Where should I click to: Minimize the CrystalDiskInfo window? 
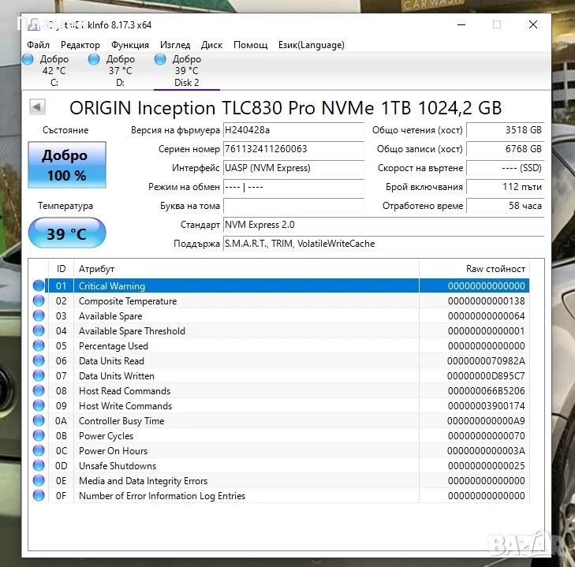(x=461, y=24)
